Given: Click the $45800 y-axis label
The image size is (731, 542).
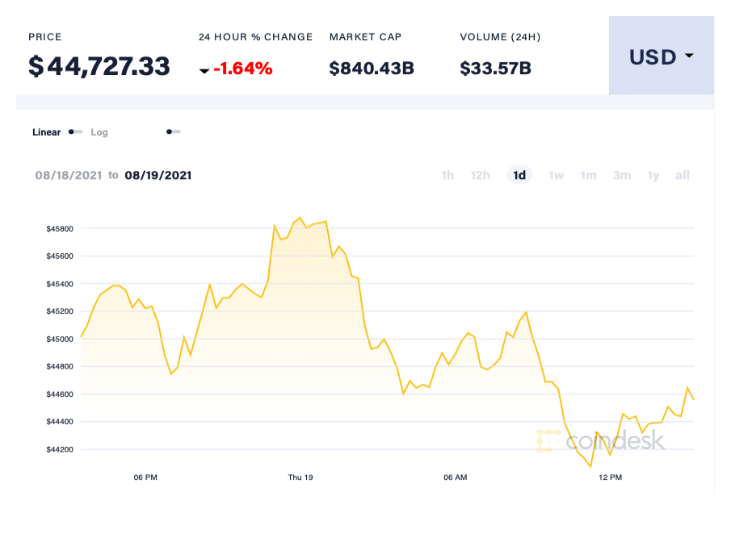Looking at the screenshot, I should (x=61, y=228).
